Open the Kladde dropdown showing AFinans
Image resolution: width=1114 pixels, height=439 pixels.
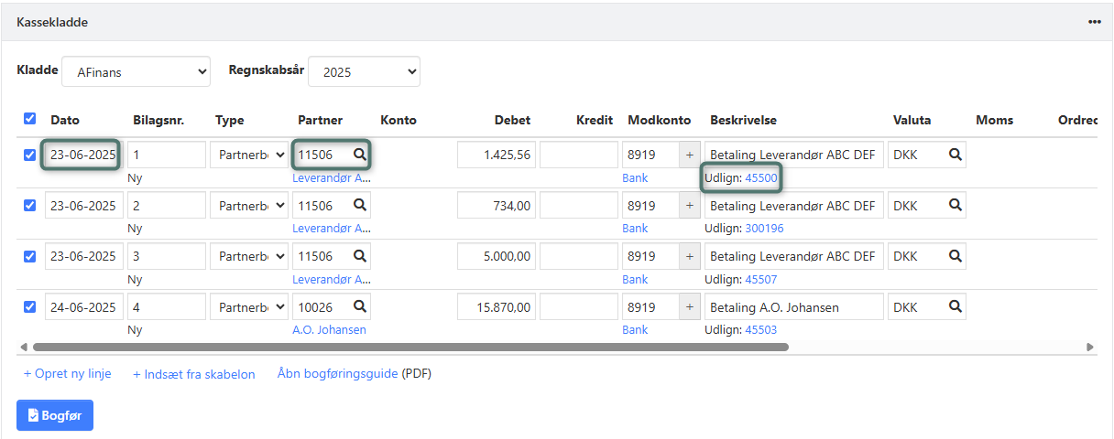(x=136, y=71)
